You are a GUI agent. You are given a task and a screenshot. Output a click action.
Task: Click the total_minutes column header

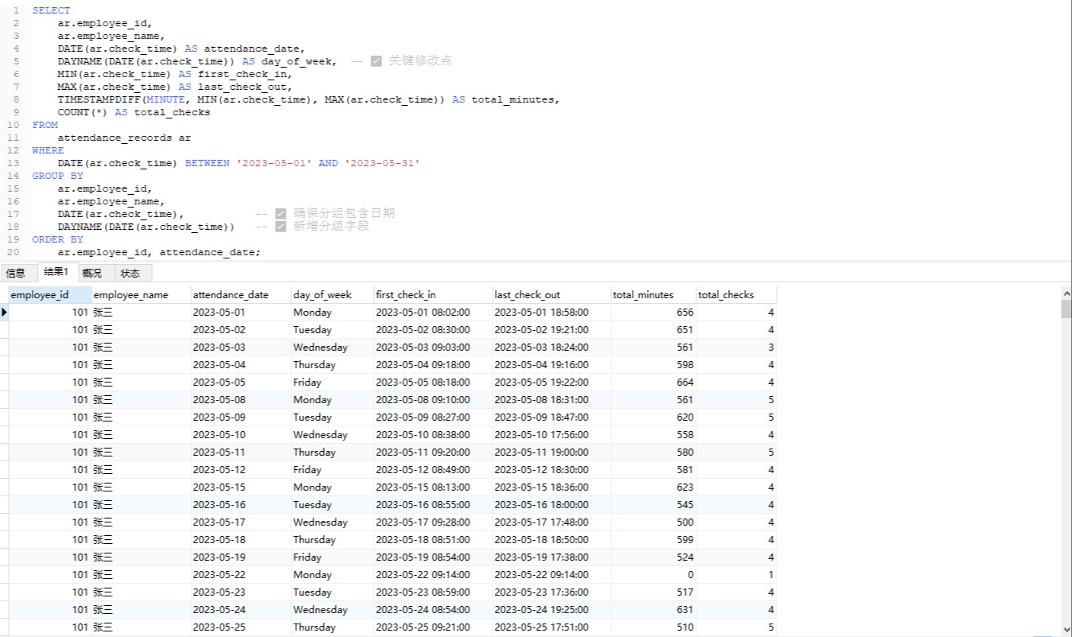(653, 294)
